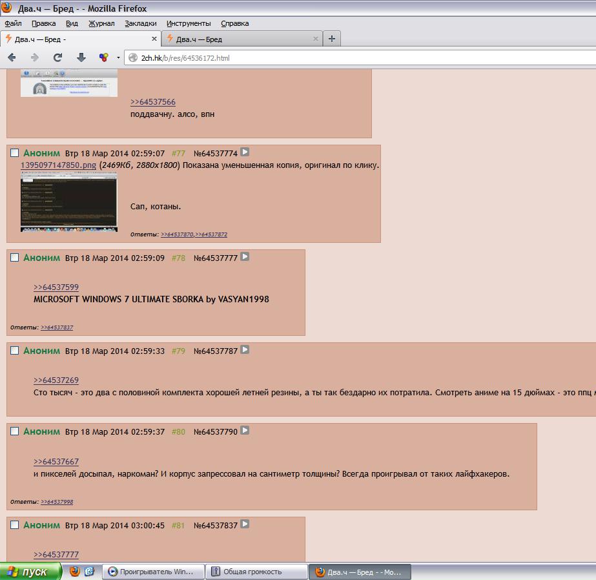Click the Firefox logo in the title bar
Viewport: 596px width, 580px height.
coord(6,8)
